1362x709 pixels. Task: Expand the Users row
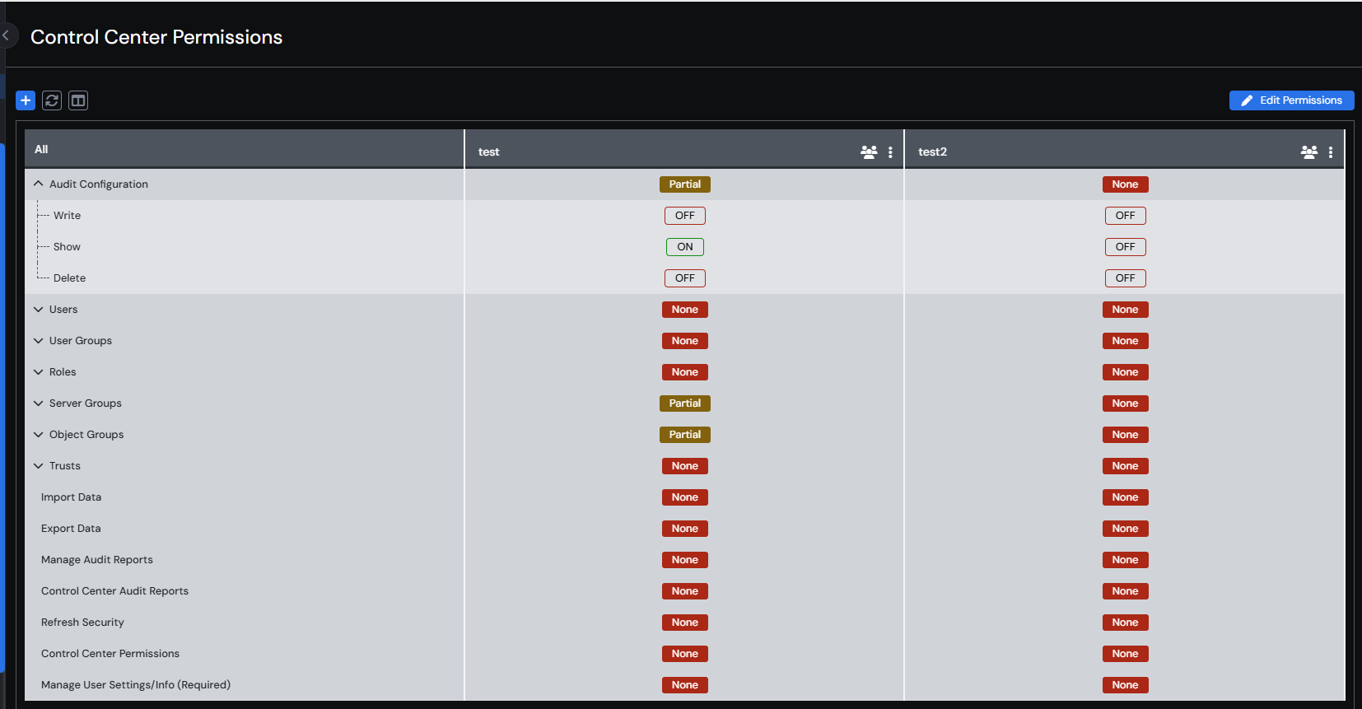(38, 310)
